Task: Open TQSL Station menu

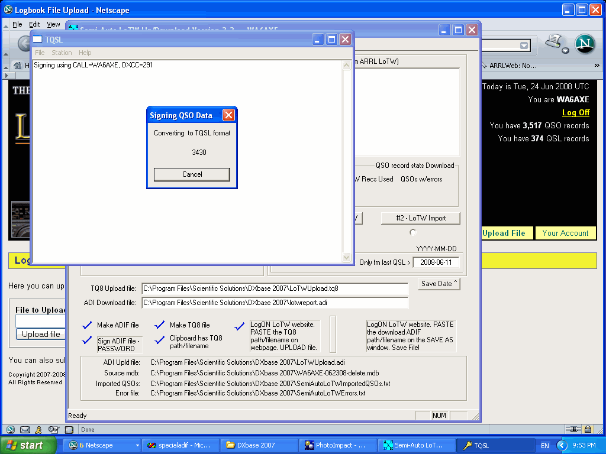Action: click(x=62, y=53)
